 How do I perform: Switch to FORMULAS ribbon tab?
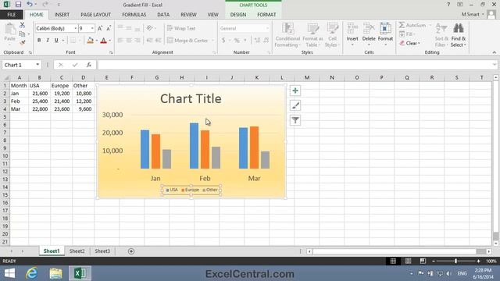coord(134,15)
